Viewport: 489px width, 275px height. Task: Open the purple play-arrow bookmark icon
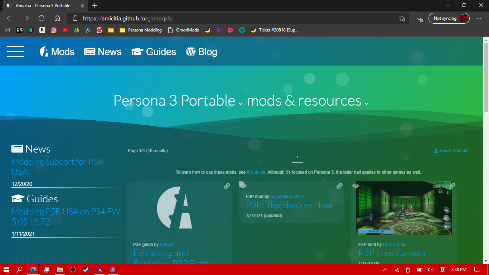219,30
